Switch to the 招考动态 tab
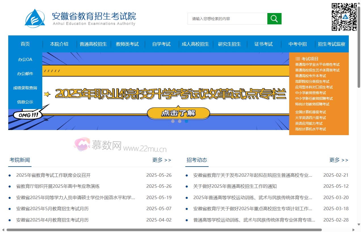The height and width of the screenshot is (232, 361). pos(197,160)
